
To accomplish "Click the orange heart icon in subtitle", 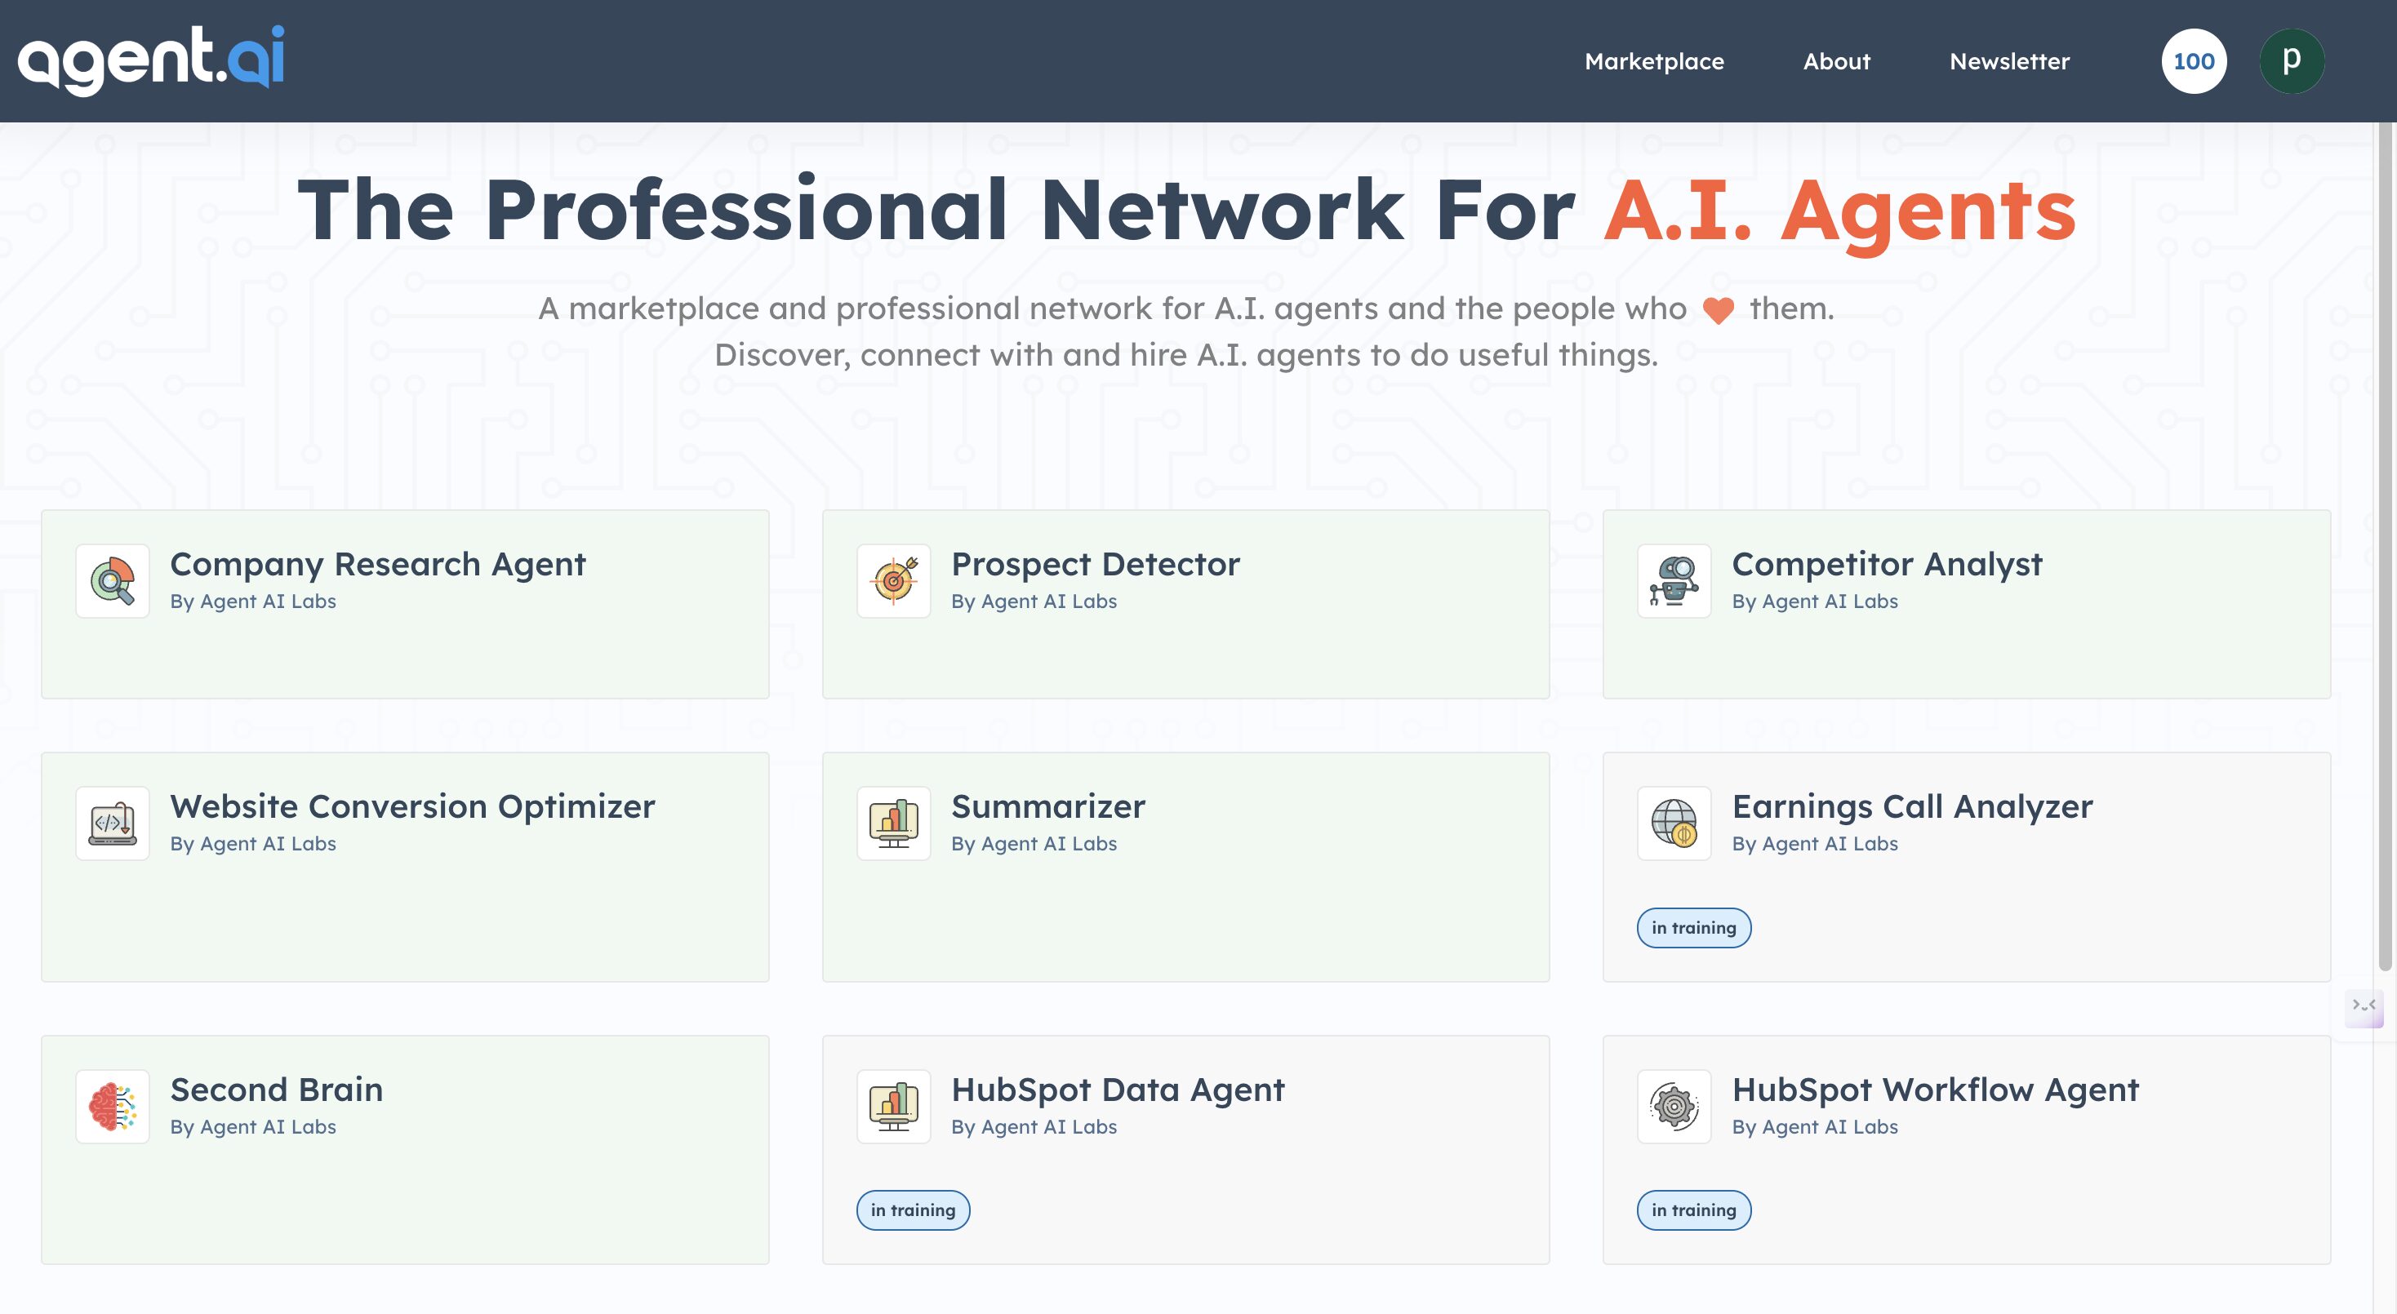I will pos(1718,309).
